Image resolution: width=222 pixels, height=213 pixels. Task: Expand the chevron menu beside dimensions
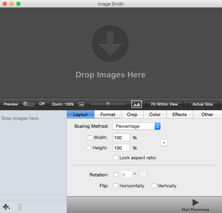click(164, 143)
